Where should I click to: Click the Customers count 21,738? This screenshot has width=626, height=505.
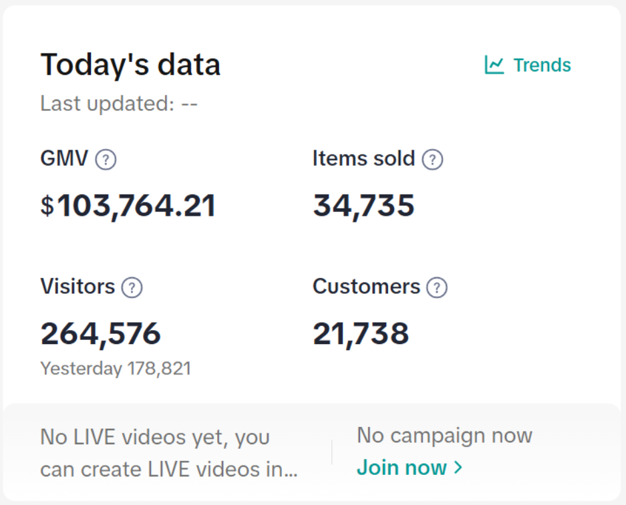pos(361,333)
